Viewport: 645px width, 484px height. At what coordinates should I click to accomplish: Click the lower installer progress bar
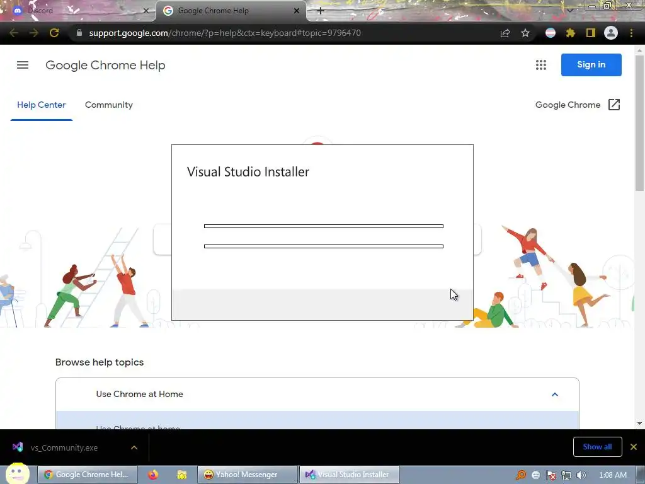click(324, 246)
